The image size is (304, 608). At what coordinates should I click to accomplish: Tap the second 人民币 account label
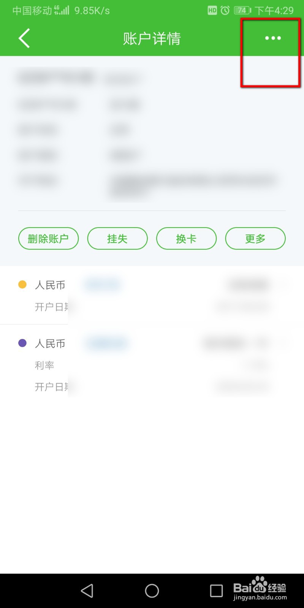pyautogui.click(x=50, y=344)
